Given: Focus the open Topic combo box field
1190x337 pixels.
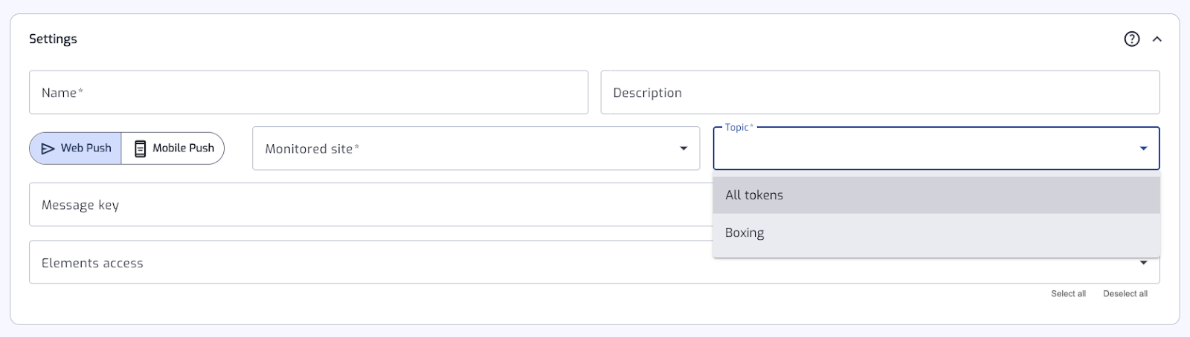Looking at the screenshot, I should 922,149.
